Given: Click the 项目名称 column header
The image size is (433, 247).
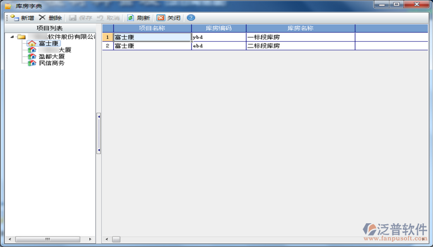Looking at the screenshot, I should [152, 28].
